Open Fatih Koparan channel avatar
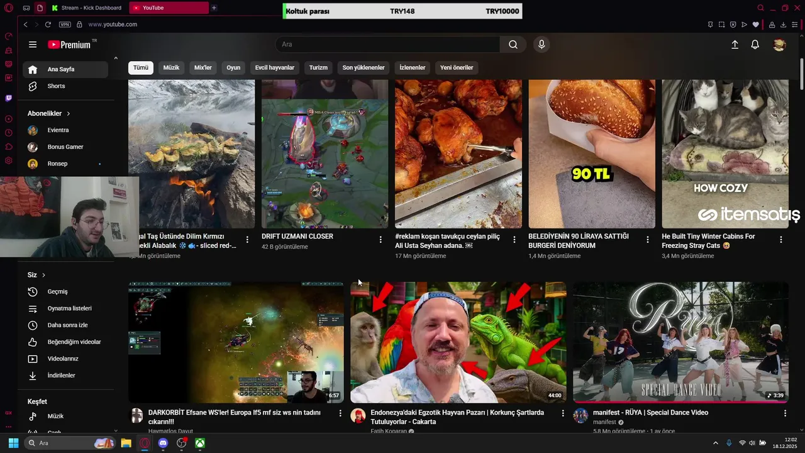Screen dimensions: 805x453 (x=358, y=415)
